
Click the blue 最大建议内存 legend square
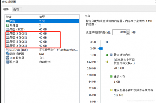[x=111, y=55]
